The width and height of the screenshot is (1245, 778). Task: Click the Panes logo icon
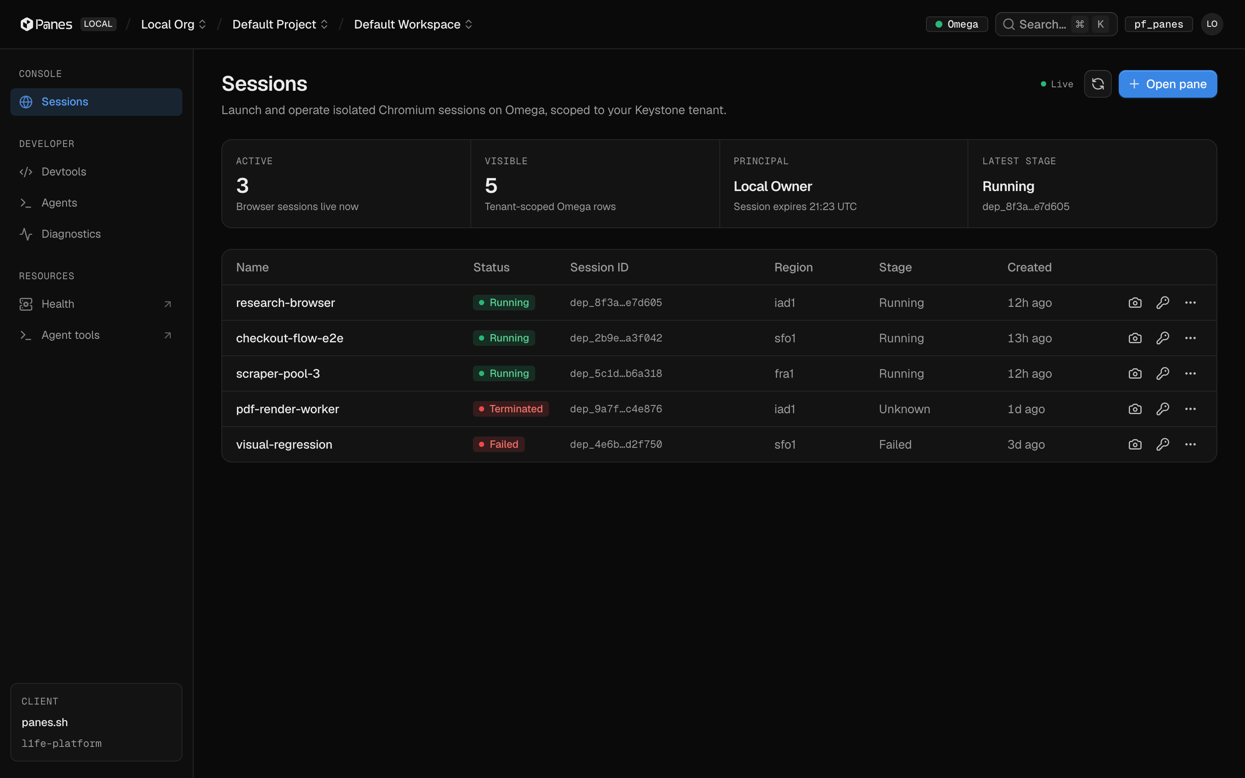click(x=27, y=24)
